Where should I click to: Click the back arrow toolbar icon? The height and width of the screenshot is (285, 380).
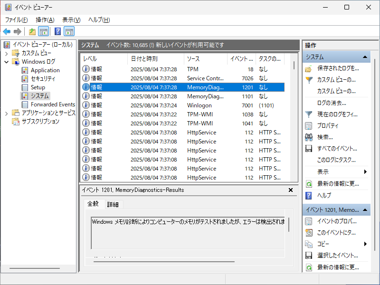7,31
